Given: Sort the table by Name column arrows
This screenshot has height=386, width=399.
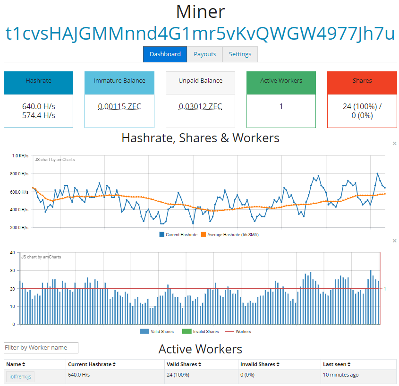Looking at the screenshot, I should pos(24,364).
